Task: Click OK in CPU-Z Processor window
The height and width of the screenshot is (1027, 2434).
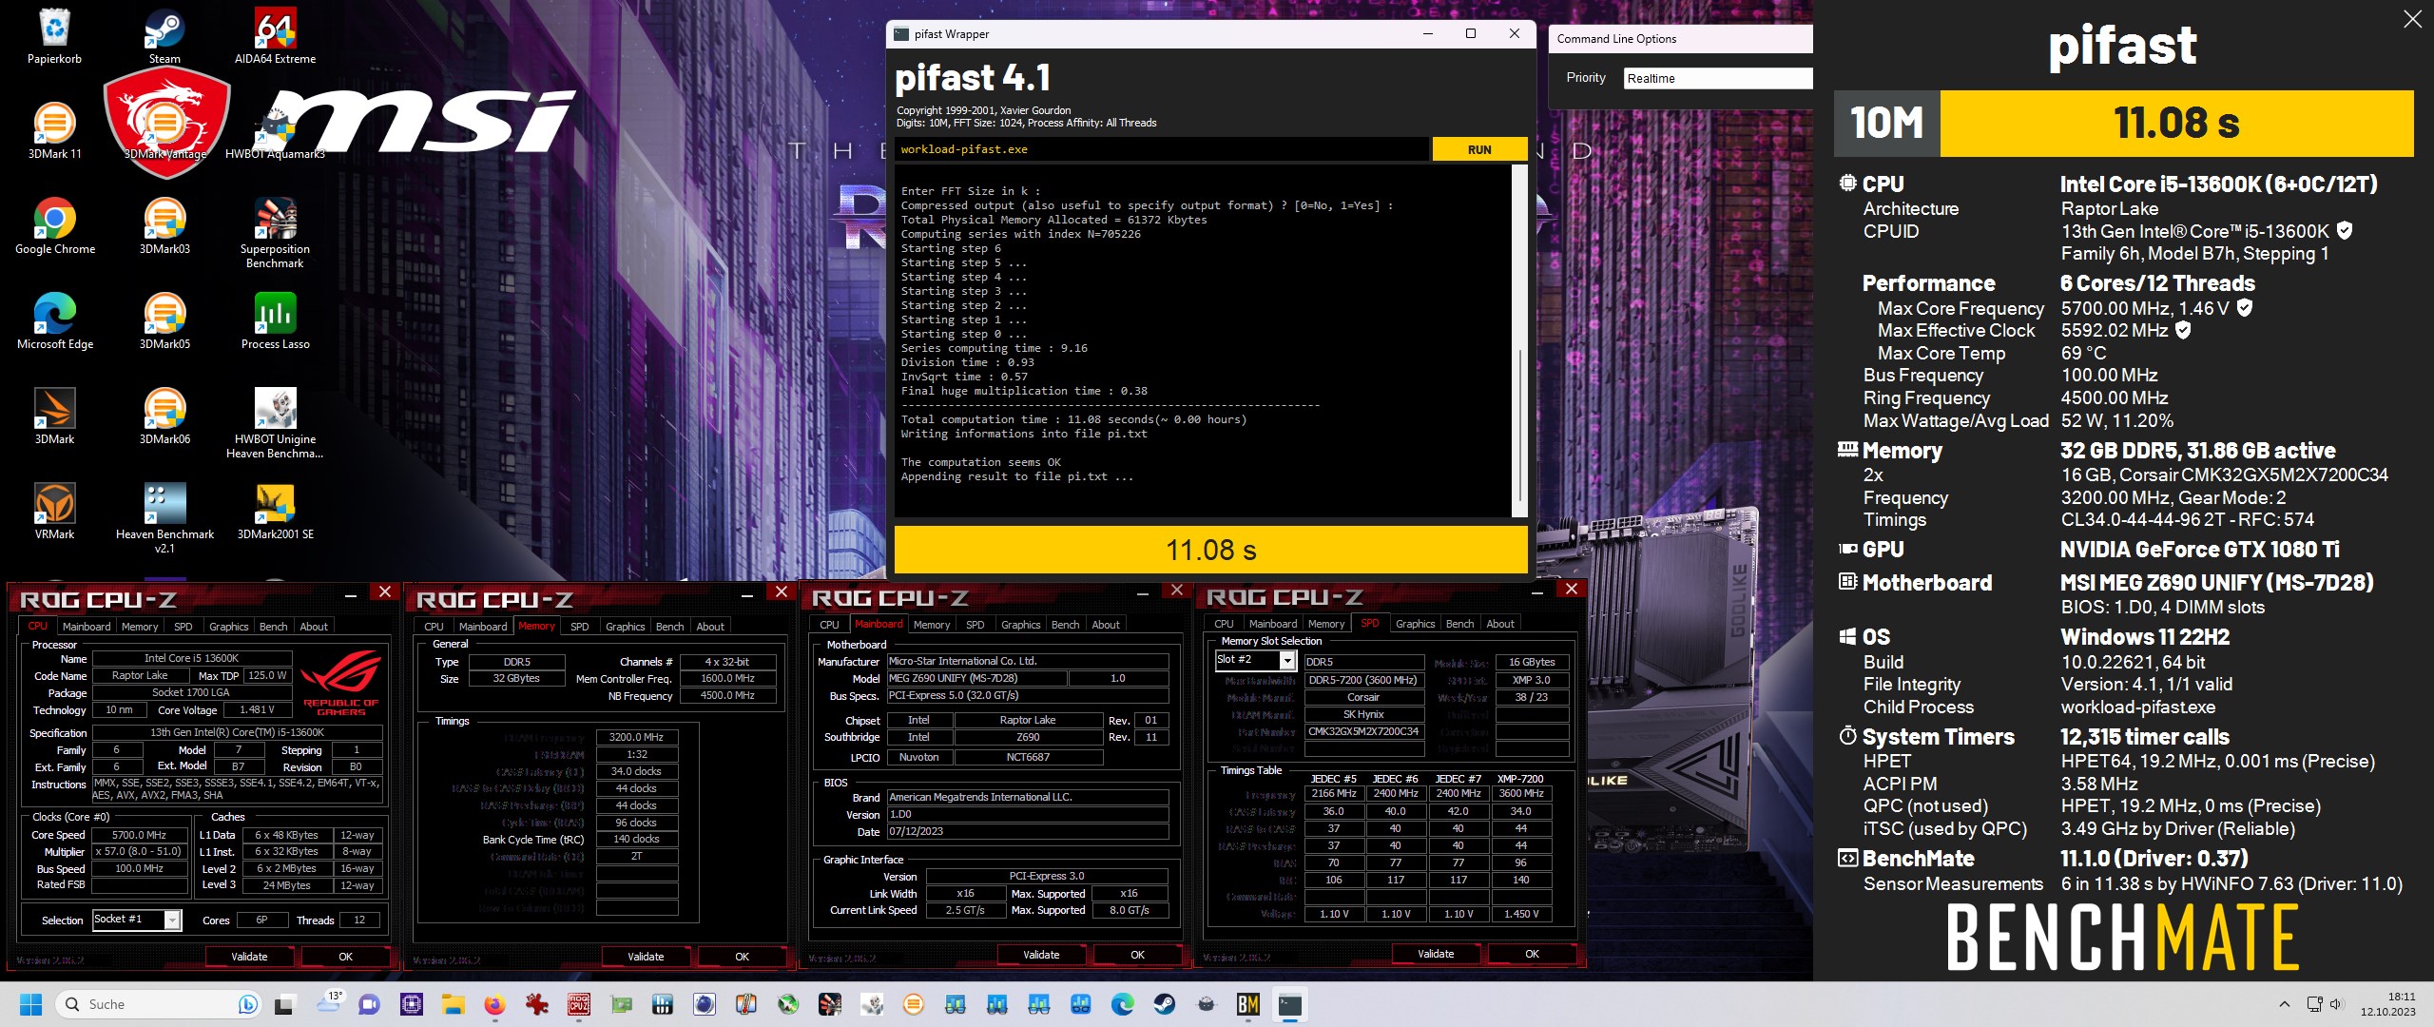Action: pyautogui.click(x=345, y=957)
